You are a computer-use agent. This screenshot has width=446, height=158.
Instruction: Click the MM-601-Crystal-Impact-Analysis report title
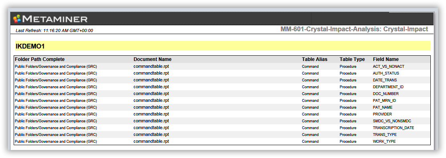[x=354, y=29]
